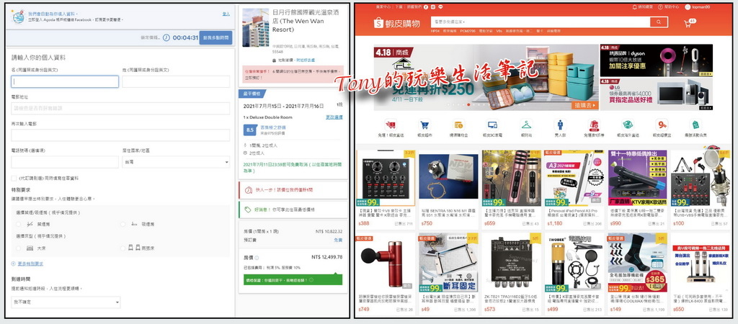Screen dimensions: 738x324
Task: Click the 更多特別要求 link
Action: click(x=30, y=264)
